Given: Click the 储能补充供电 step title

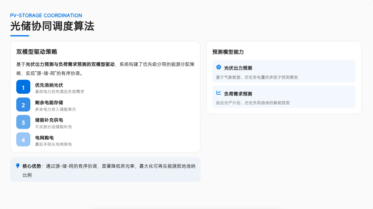Looking at the screenshot, I should 49,120.
